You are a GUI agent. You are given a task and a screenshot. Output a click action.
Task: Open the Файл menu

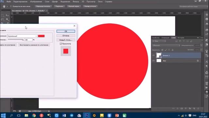click(9, 2)
